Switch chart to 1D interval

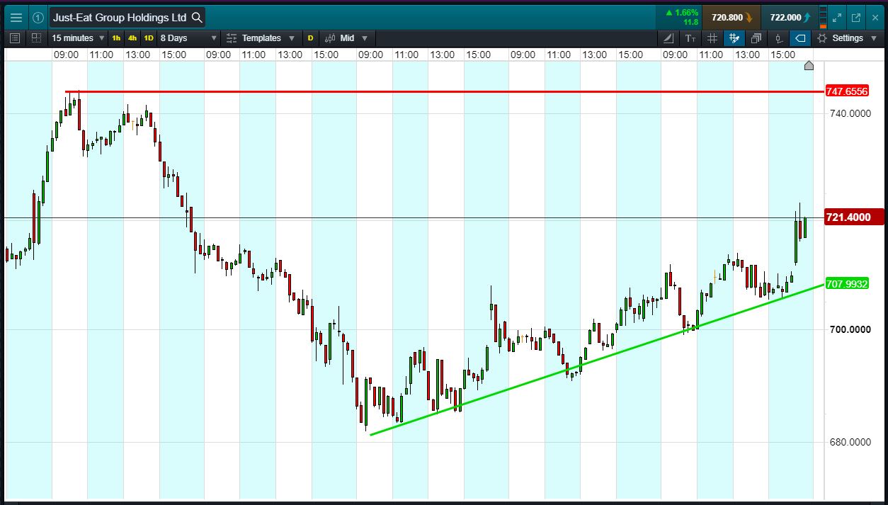tap(149, 38)
